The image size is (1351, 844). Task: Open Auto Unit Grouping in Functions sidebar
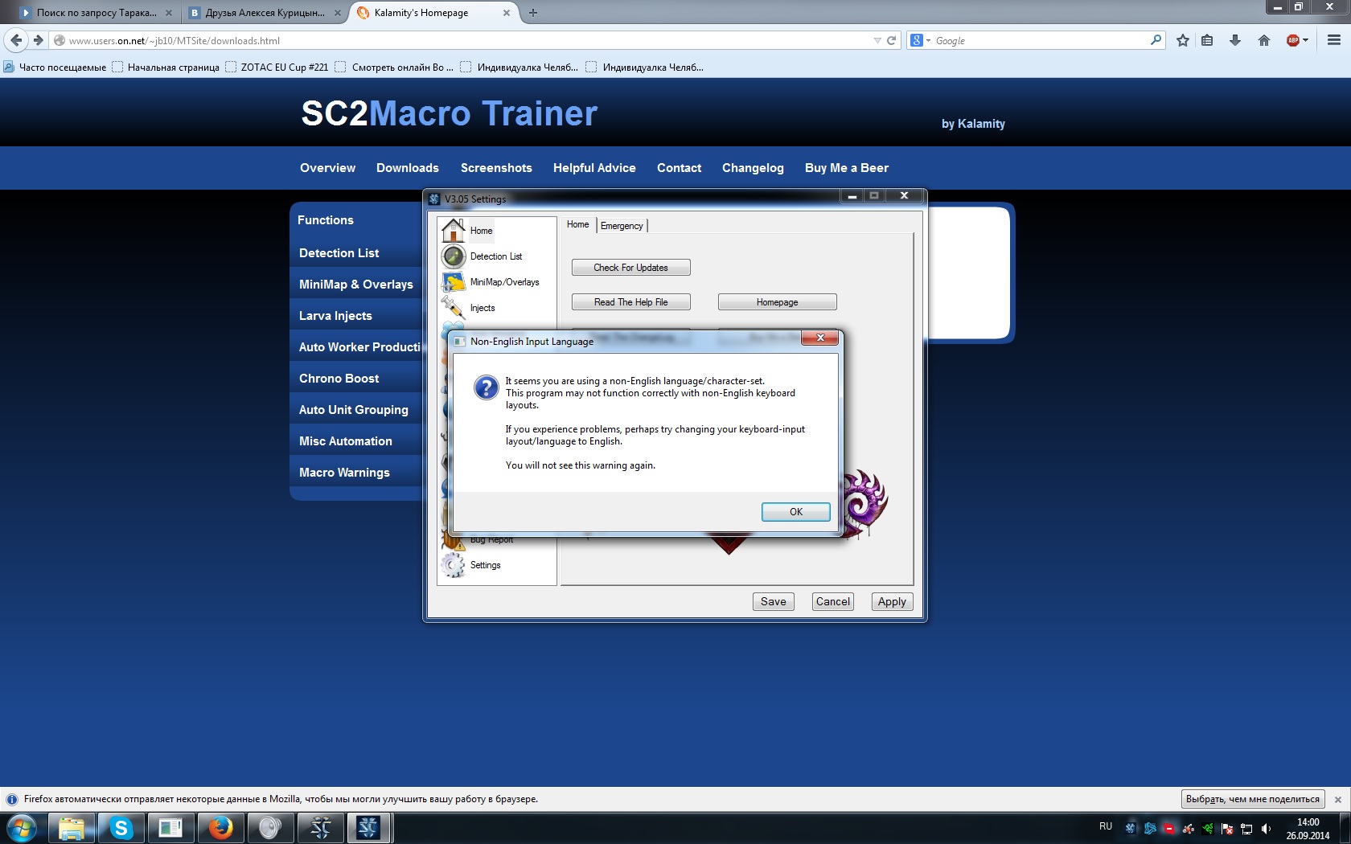coord(354,410)
